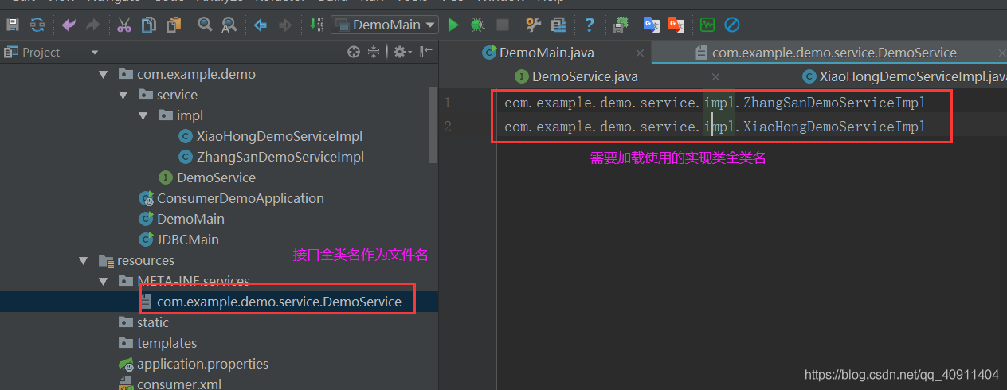Open Find with the magnifier icon
The width and height of the screenshot is (1007, 390).
(205, 25)
